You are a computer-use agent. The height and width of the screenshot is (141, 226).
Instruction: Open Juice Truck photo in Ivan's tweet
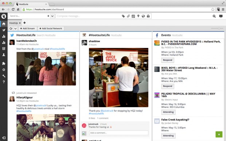pyautogui.click(x=46, y=69)
